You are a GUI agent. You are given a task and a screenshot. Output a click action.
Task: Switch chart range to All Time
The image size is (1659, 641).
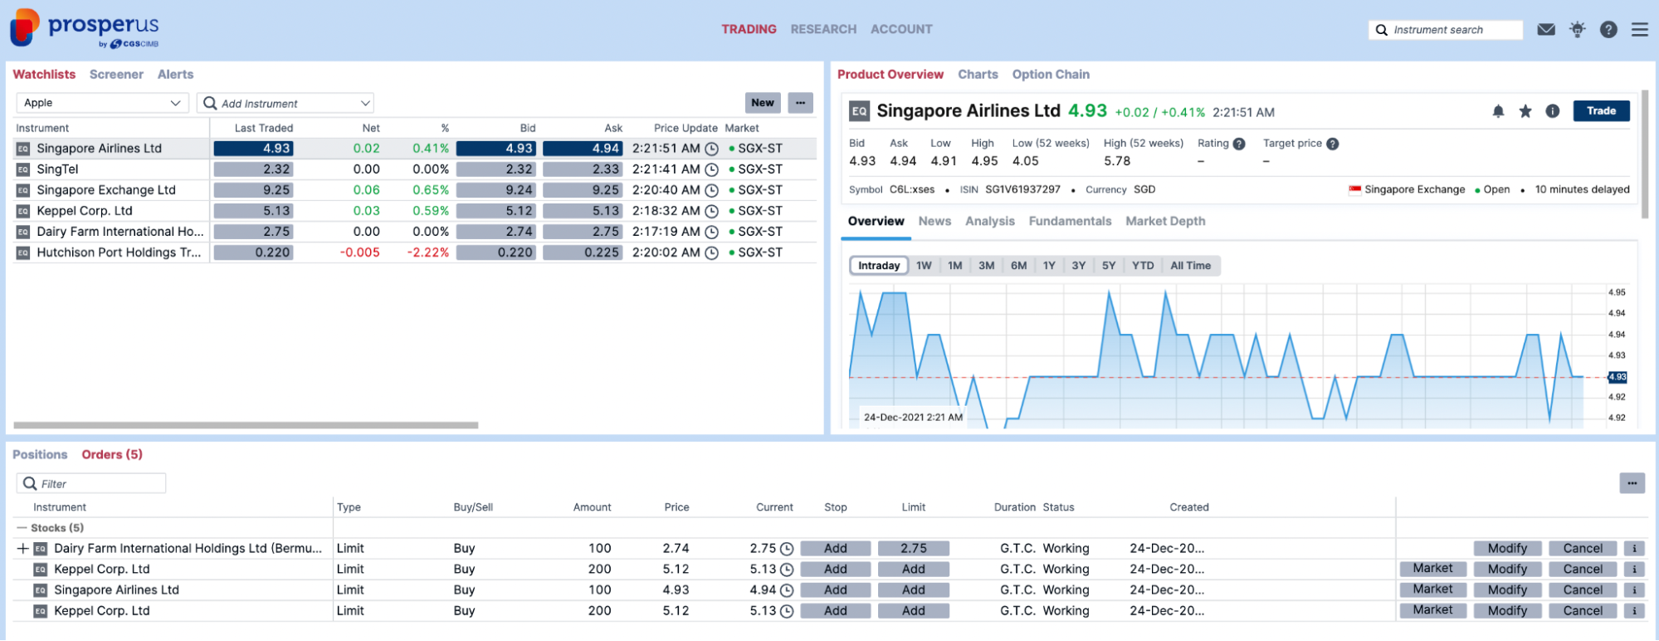point(1190,266)
